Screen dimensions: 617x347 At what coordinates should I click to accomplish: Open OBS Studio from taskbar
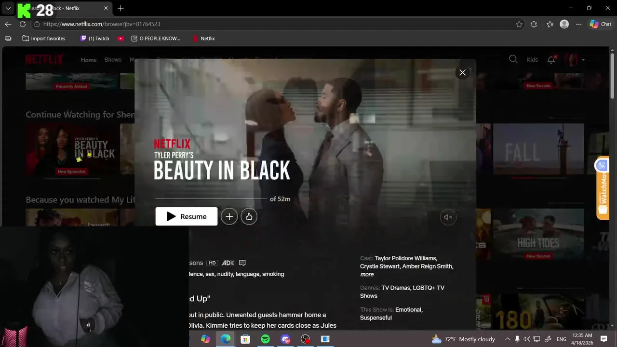coord(305,339)
